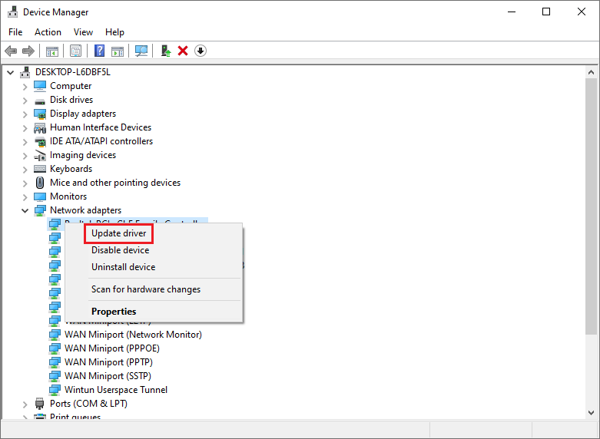Image resolution: width=600 pixels, height=439 pixels.
Task: Select the Display adapters label
Action: 83,114
